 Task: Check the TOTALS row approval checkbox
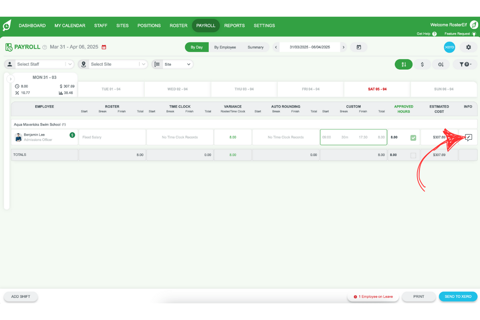tap(413, 155)
